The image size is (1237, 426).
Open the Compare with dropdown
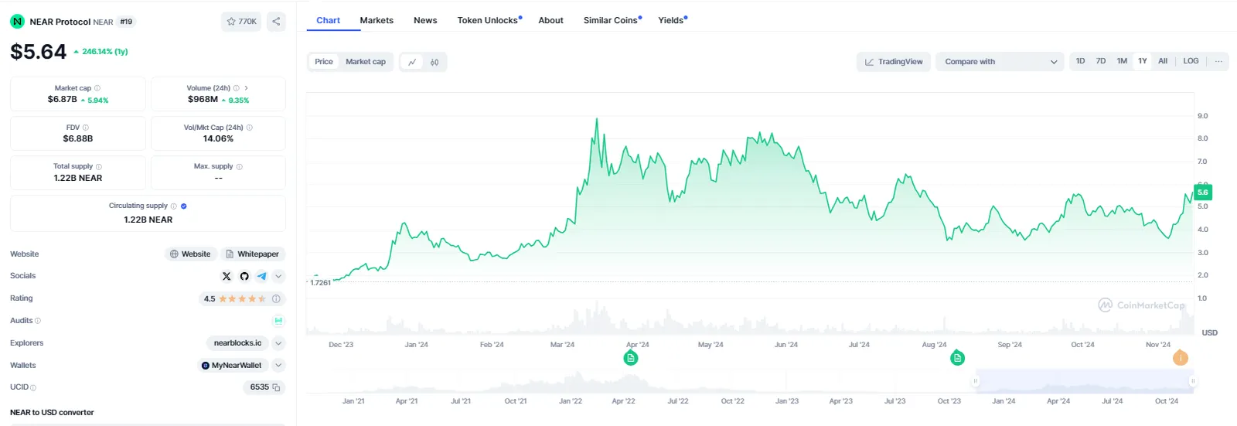[x=1000, y=62]
